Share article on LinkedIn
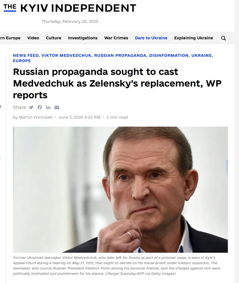Image resolution: width=239 pixels, height=283 pixels. pyautogui.click(x=48, y=108)
